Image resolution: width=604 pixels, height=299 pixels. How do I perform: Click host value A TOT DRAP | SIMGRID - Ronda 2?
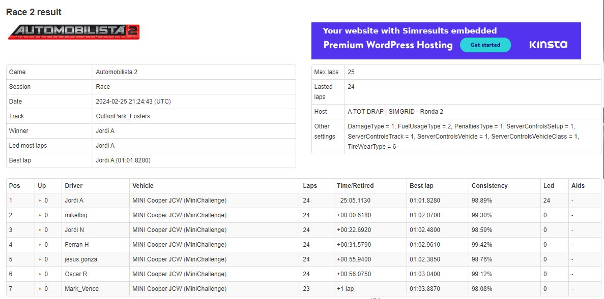point(395,112)
